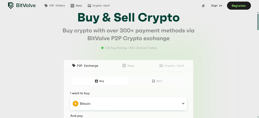Toggle the dark mode theme icon
The width and height of the screenshot is (259, 118).
tap(203, 6)
